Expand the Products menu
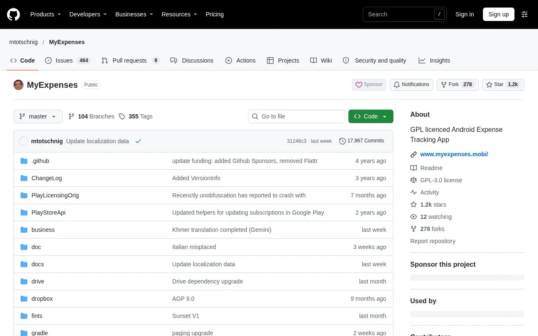This screenshot has width=538, height=336. tap(46, 14)
